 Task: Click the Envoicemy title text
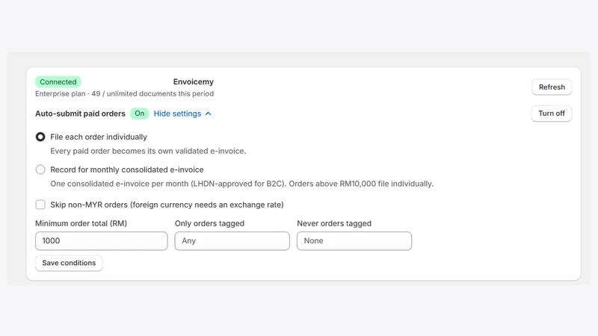point(194,82)
